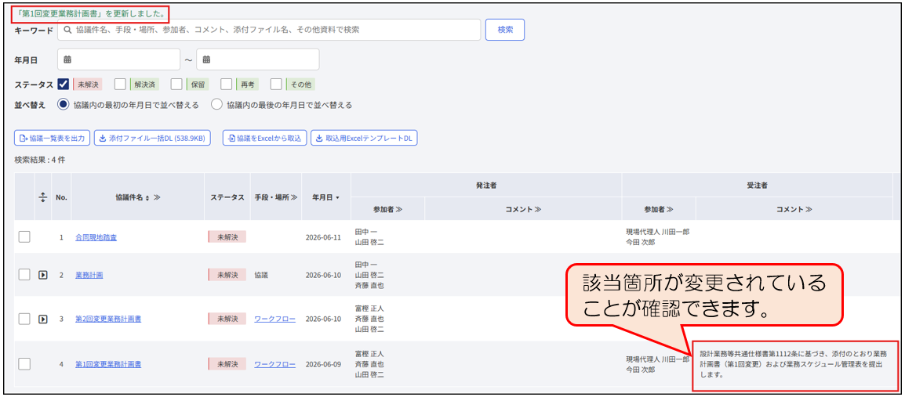905x397 pixels.
Task: Expand row 3 第2回変更業務計画書 with play icon
Action: [x=42, y=318]
